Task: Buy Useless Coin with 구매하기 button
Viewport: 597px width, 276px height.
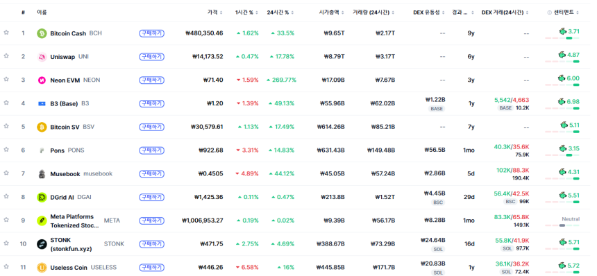Action: tap(151, 268)
